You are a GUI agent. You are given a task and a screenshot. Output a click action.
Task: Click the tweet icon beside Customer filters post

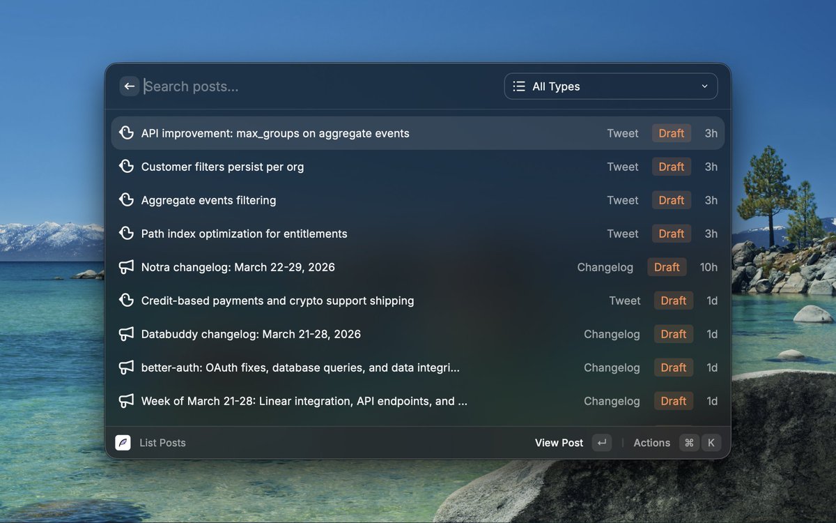point(126,167)
